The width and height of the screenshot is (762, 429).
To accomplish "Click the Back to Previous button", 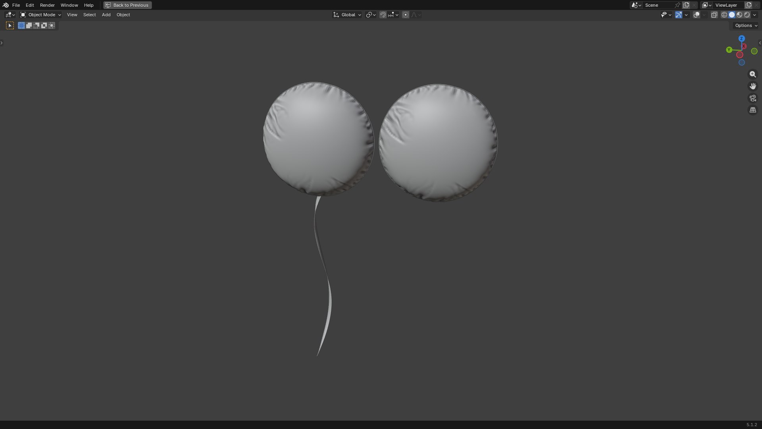I will point(127,5).
